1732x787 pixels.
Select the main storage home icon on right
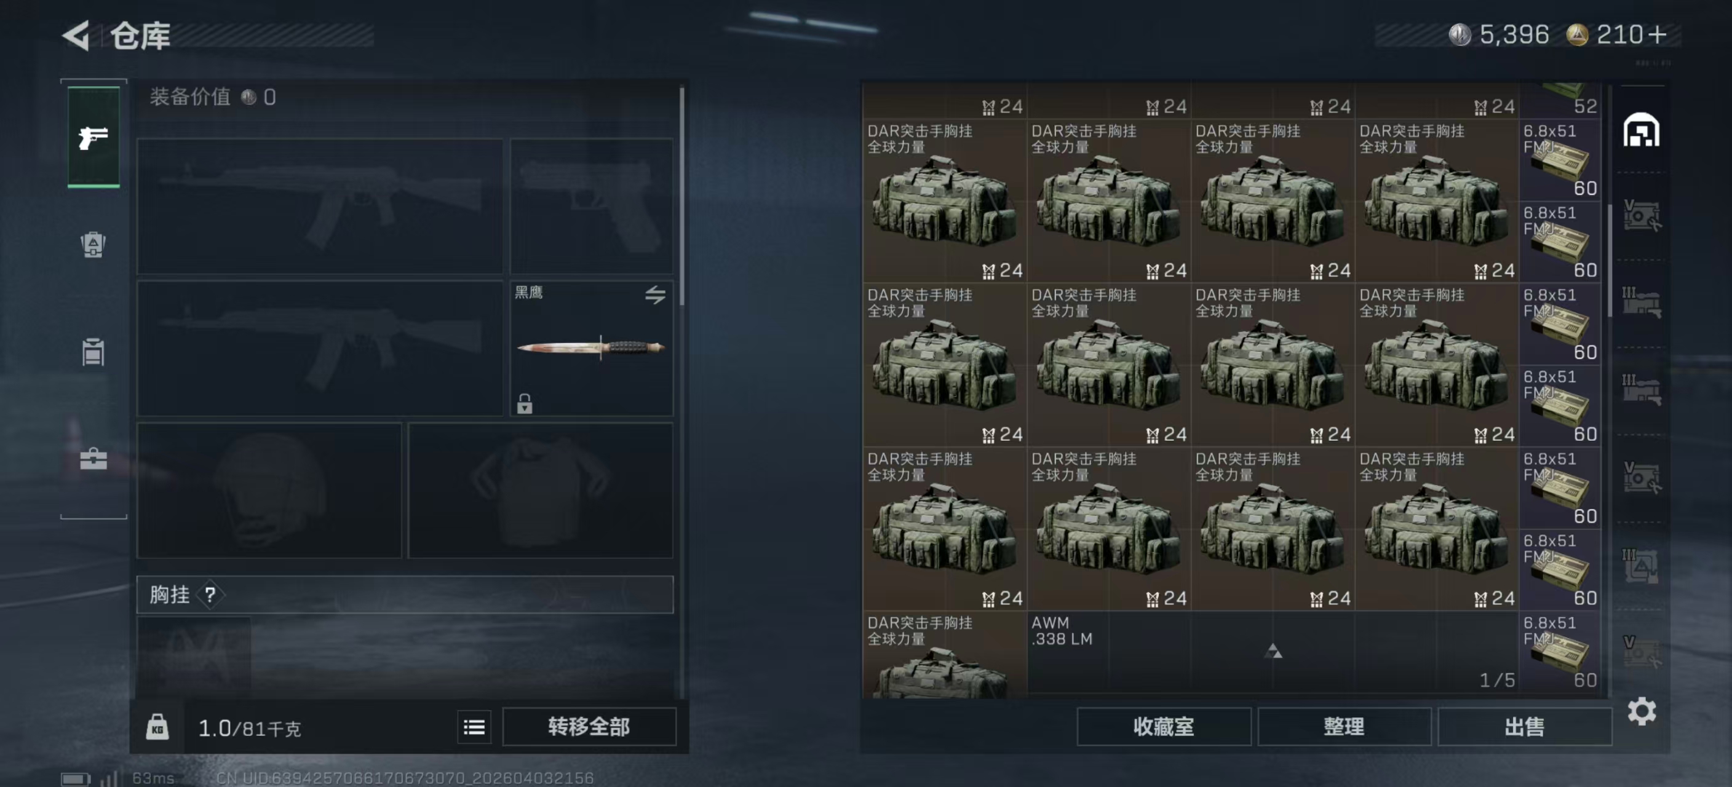tap(1641, 130)
